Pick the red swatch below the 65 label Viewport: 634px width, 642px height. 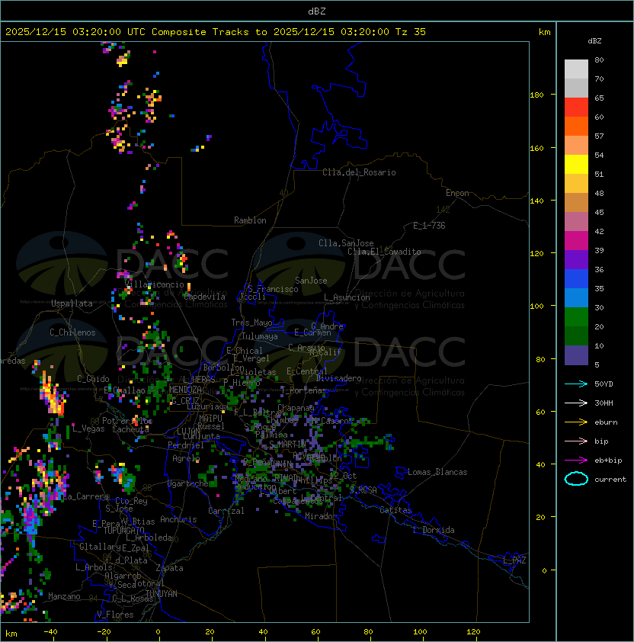(576, 107)
